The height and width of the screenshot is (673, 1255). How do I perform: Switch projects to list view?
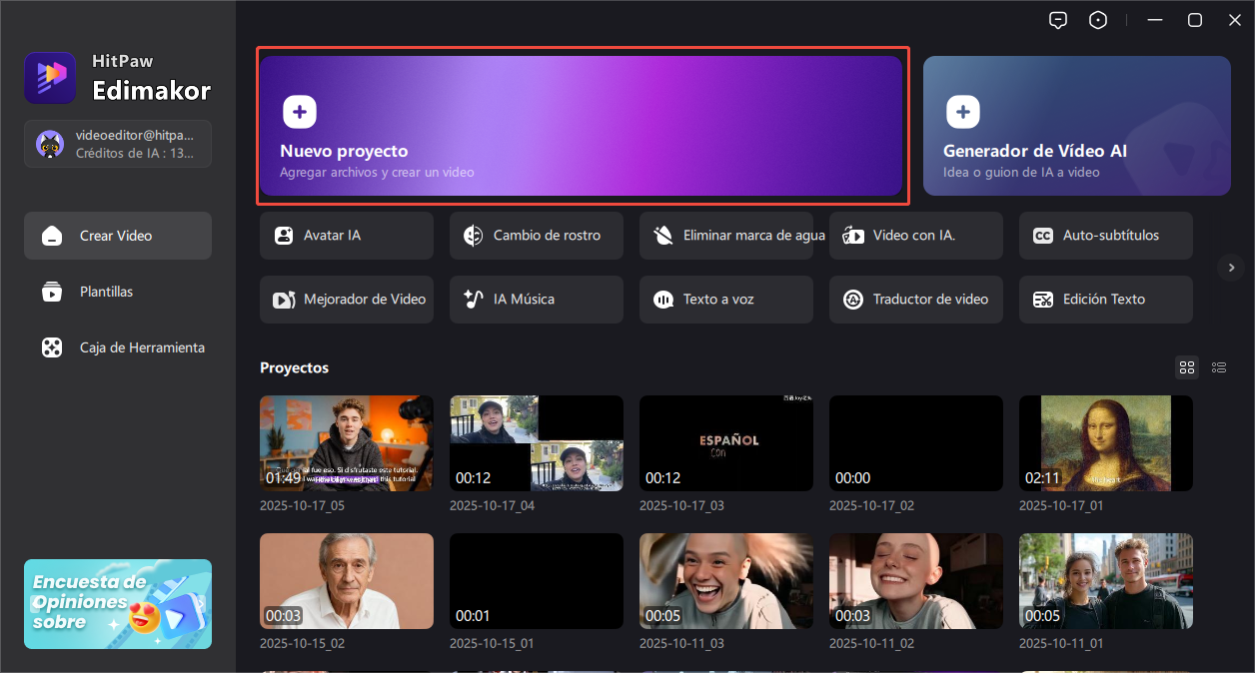point(1219,367)
